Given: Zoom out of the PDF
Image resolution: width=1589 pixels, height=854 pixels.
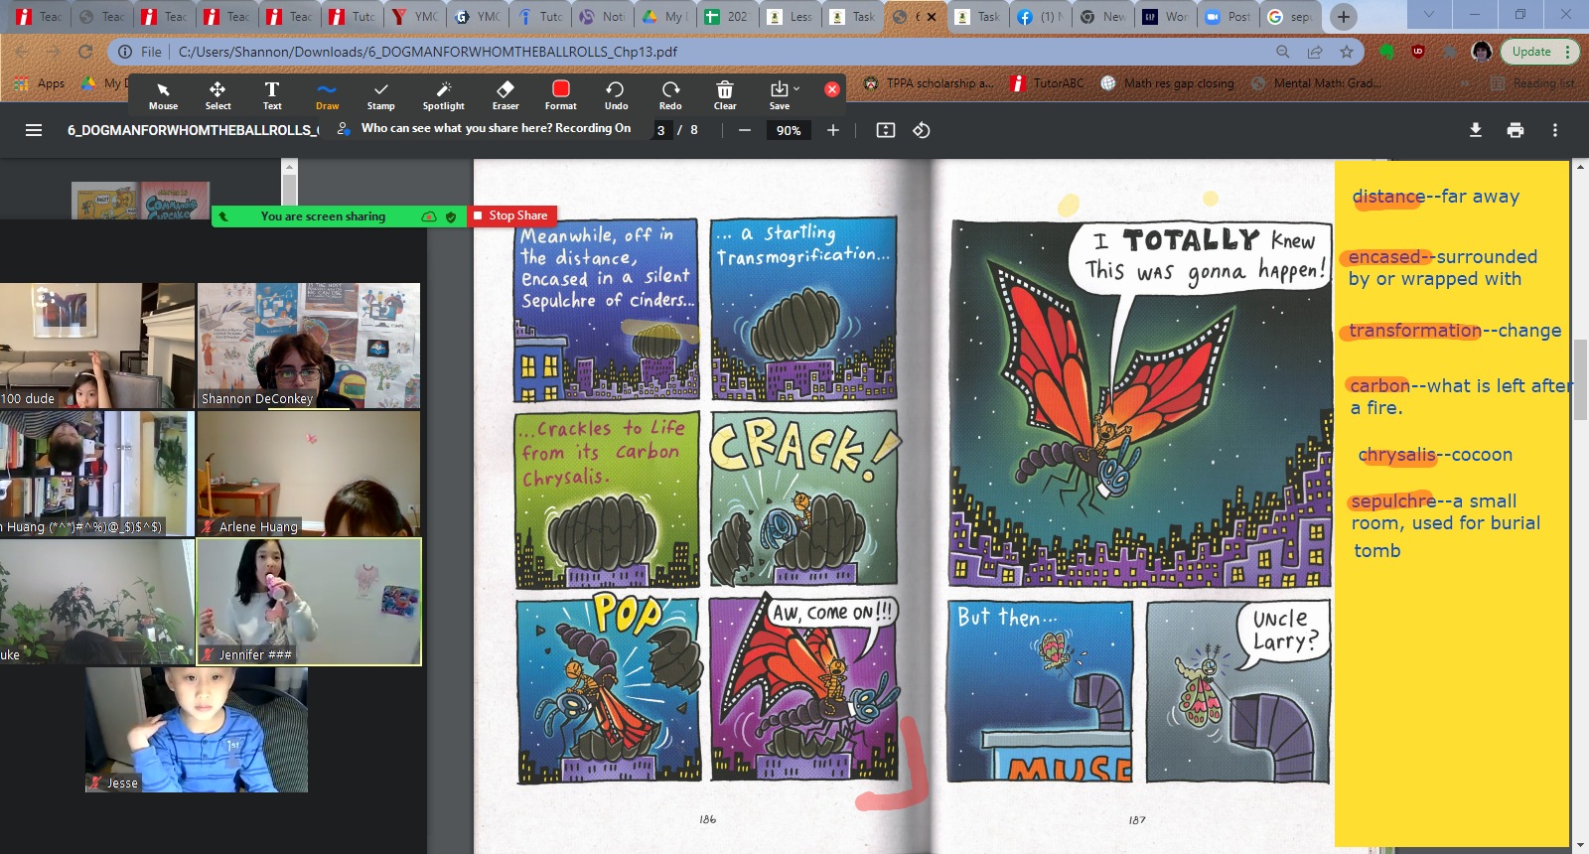Looking at the screenshot, I should pyautogui.click(x=745, y=130).
